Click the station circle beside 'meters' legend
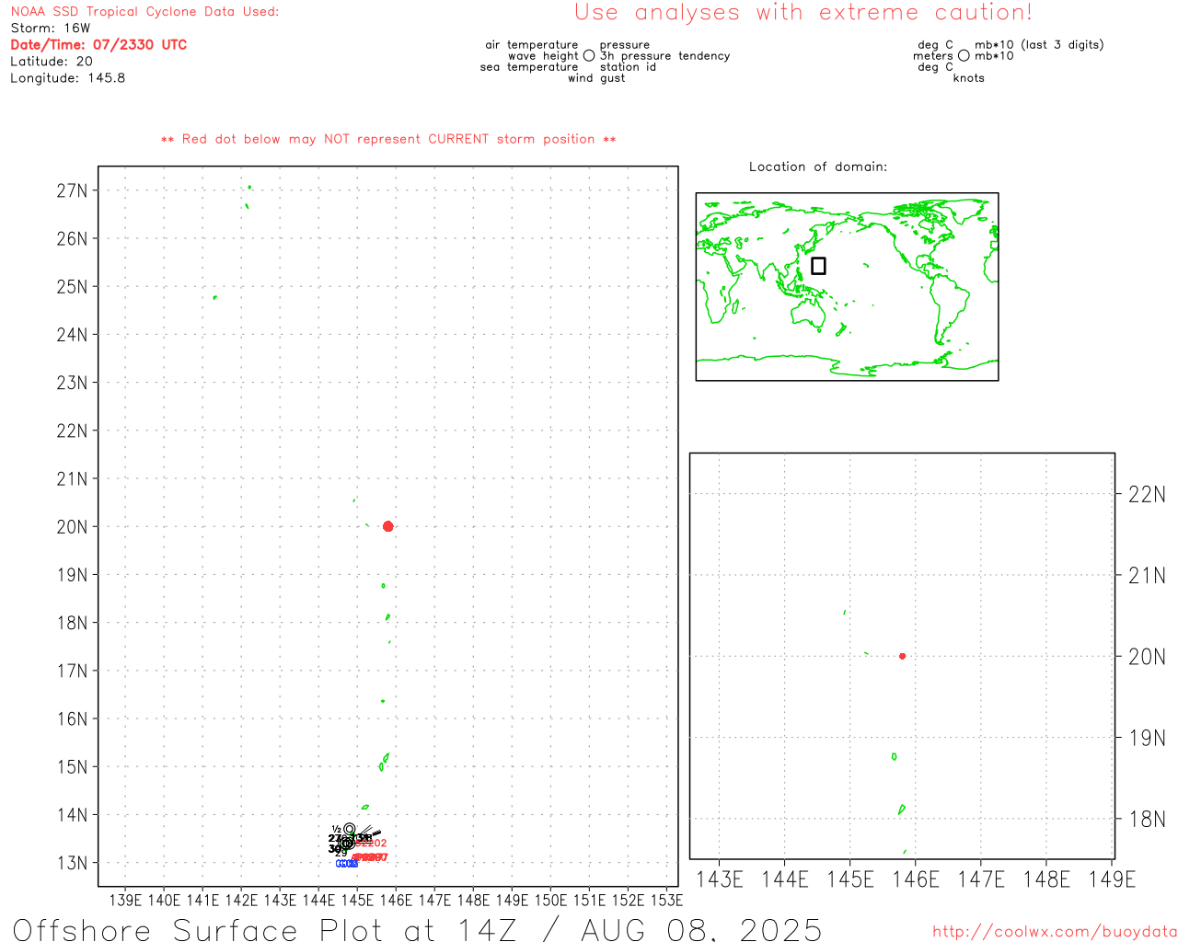Screen dimensions: 1178x942 pos(964,56)
